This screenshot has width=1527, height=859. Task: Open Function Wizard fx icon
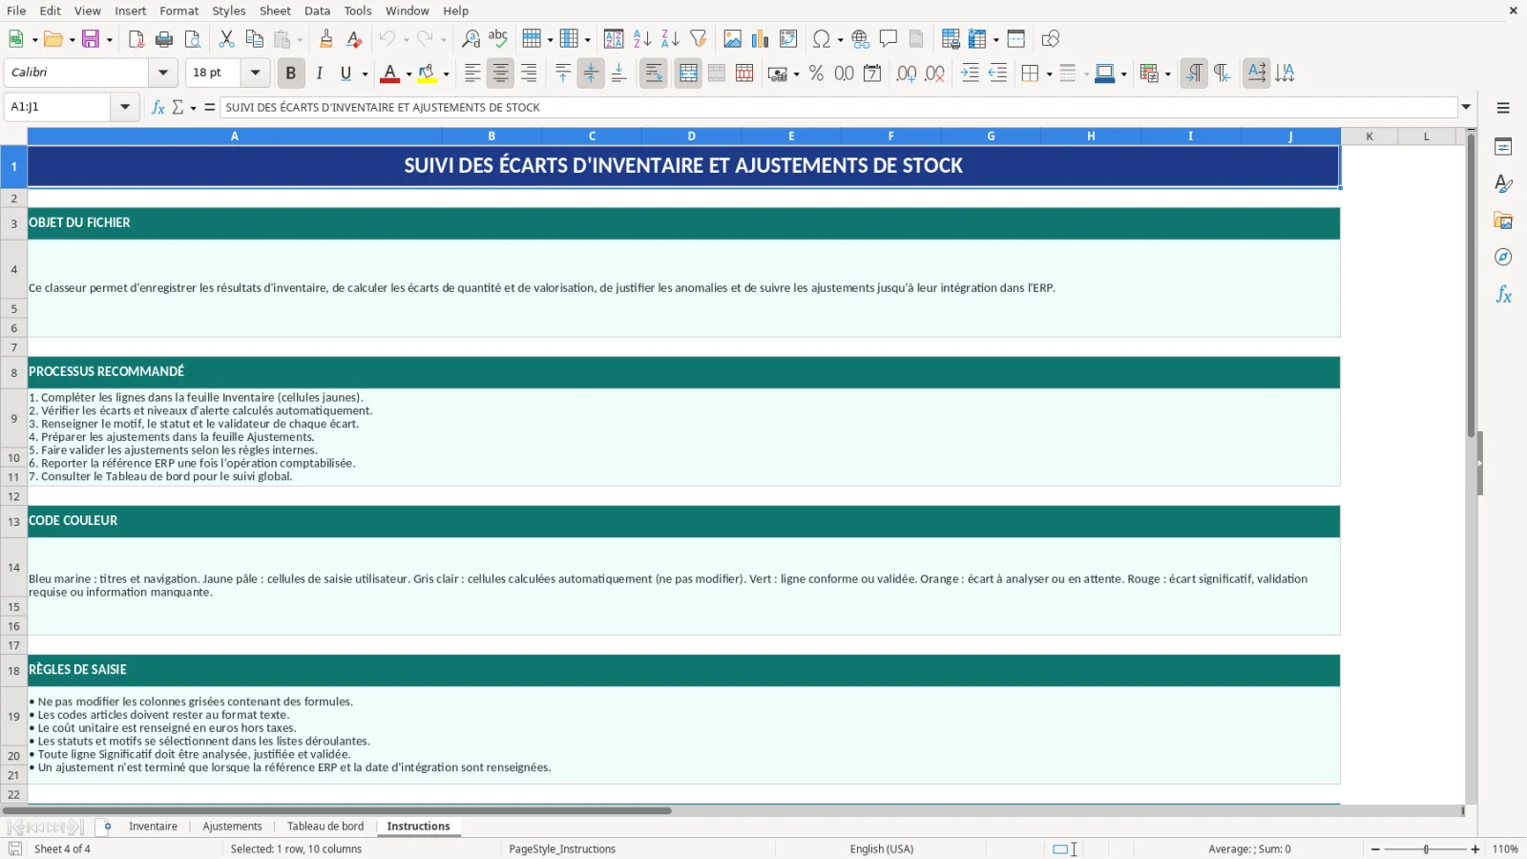[158, 107]
